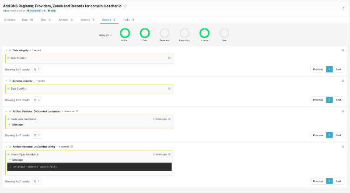
Task: Switch to the Data tab
Action: tap(28, 20)
